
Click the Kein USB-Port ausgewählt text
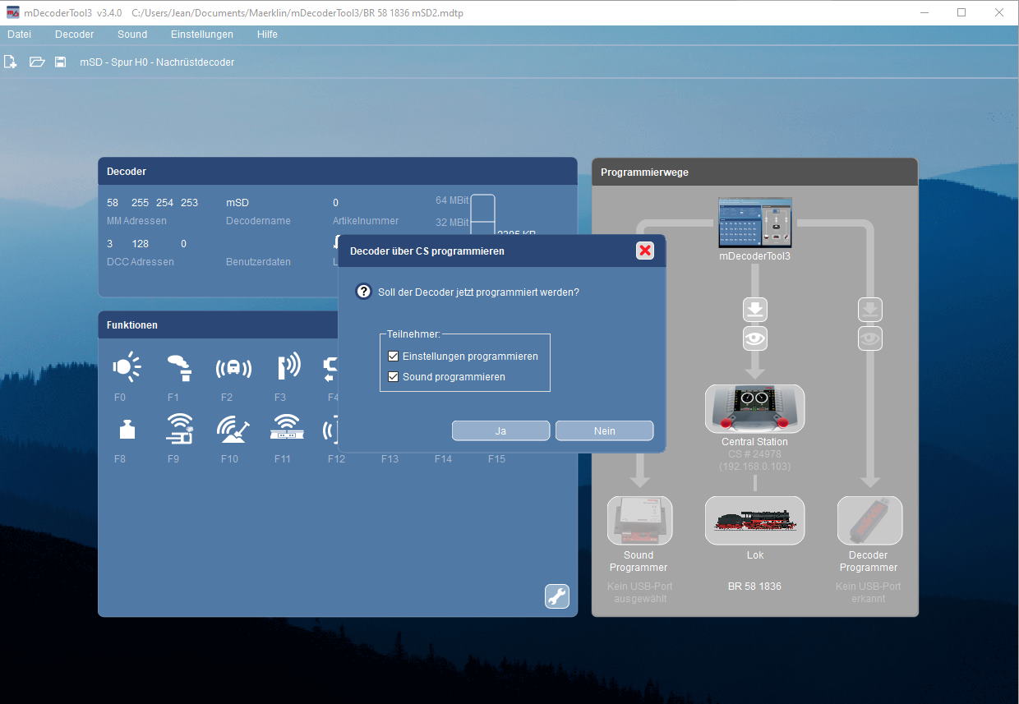pyautogui.click(x=640, y=592)
